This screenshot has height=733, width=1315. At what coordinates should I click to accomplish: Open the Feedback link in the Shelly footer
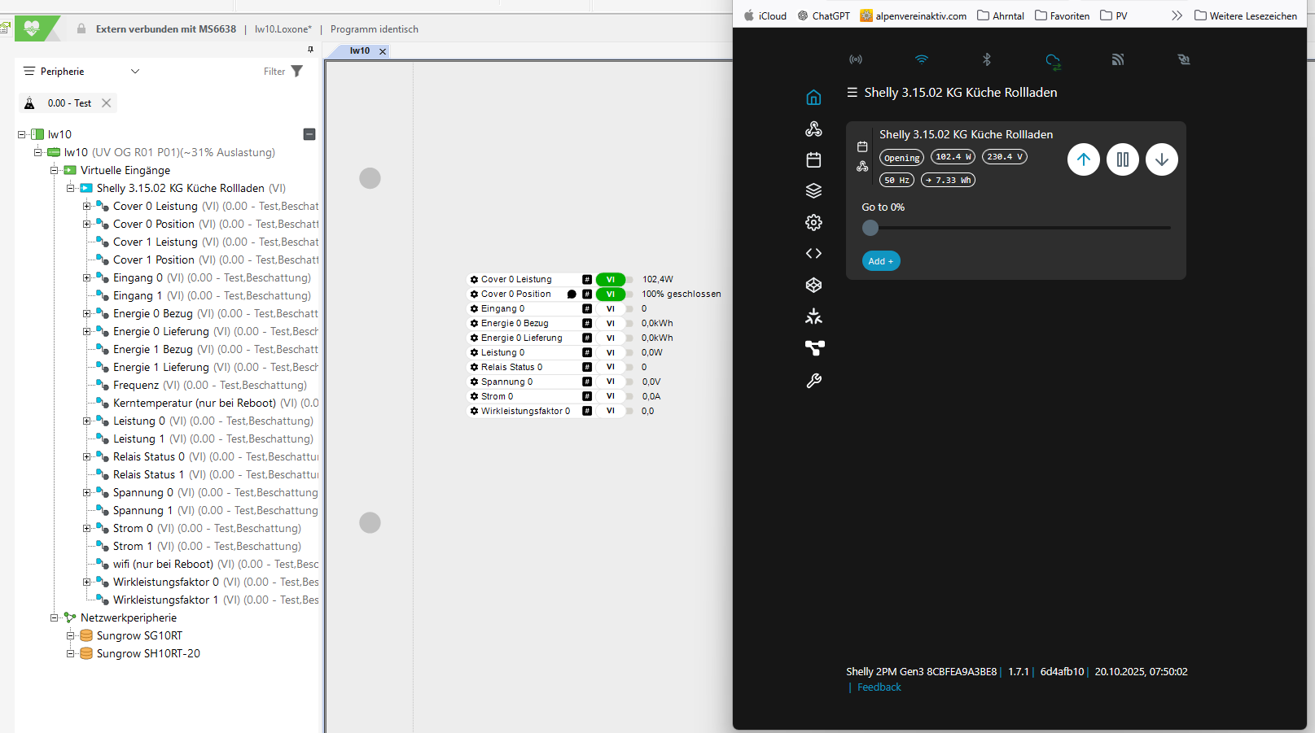(x=879, y=687)
